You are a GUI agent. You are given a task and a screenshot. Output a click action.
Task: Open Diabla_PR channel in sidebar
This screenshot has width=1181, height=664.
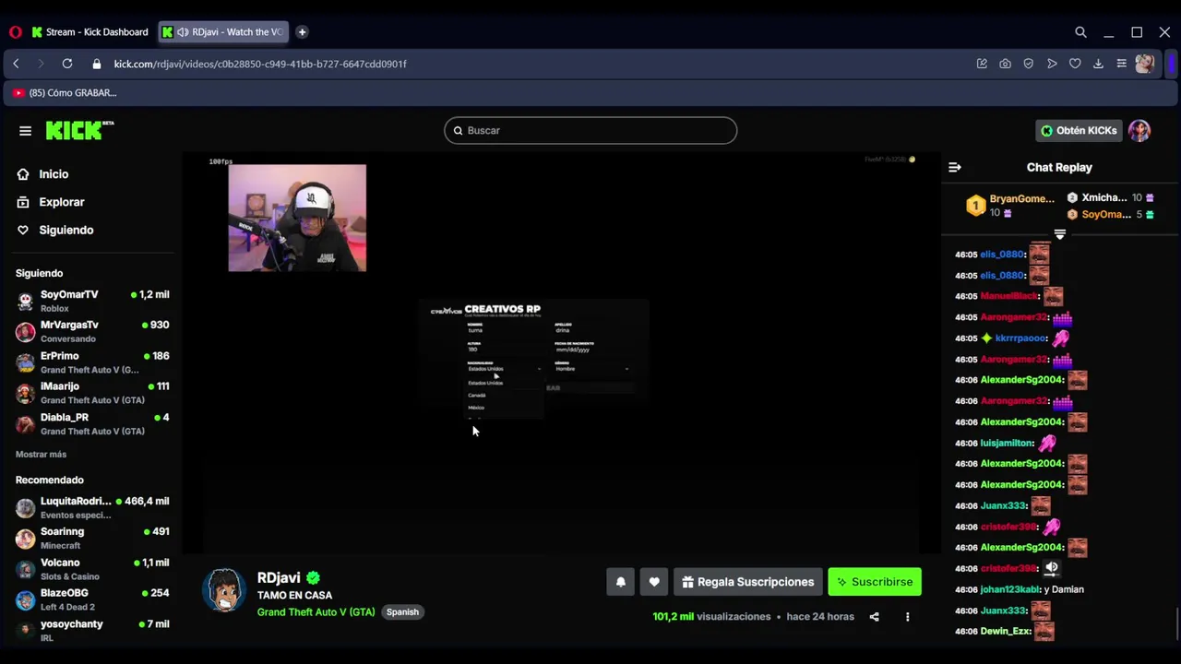pos(92,424)
